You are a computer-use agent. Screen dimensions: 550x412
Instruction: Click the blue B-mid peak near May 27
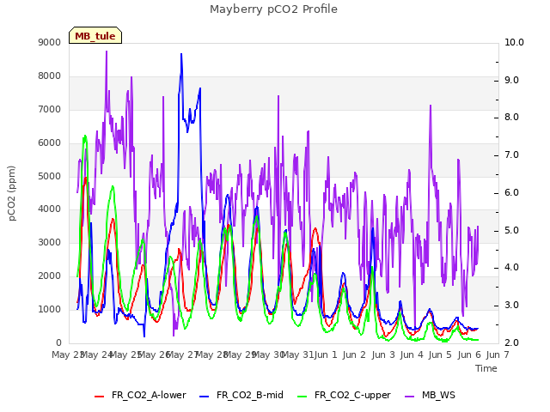point(181,54)
